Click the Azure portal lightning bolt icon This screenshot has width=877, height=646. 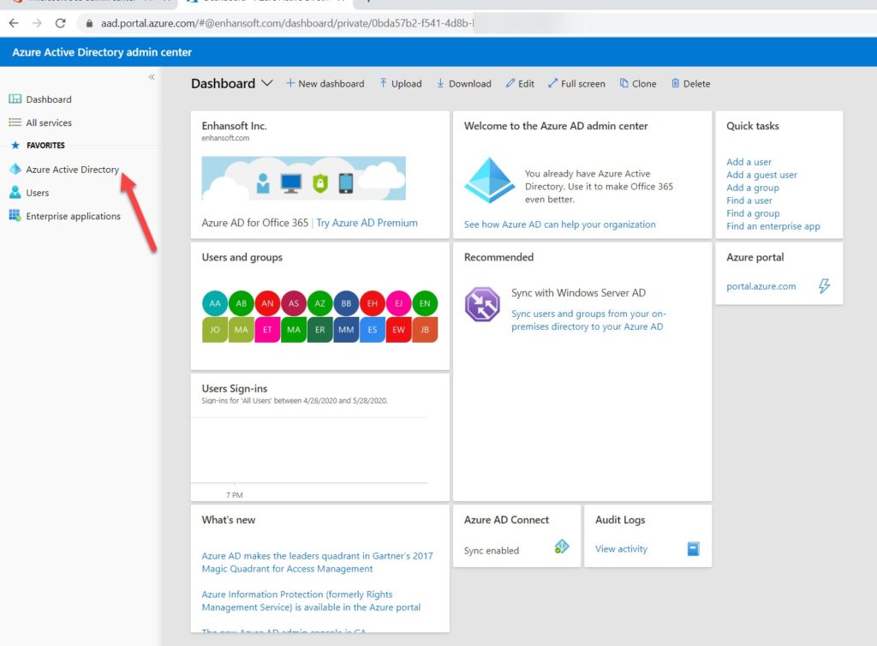(824, 285)
